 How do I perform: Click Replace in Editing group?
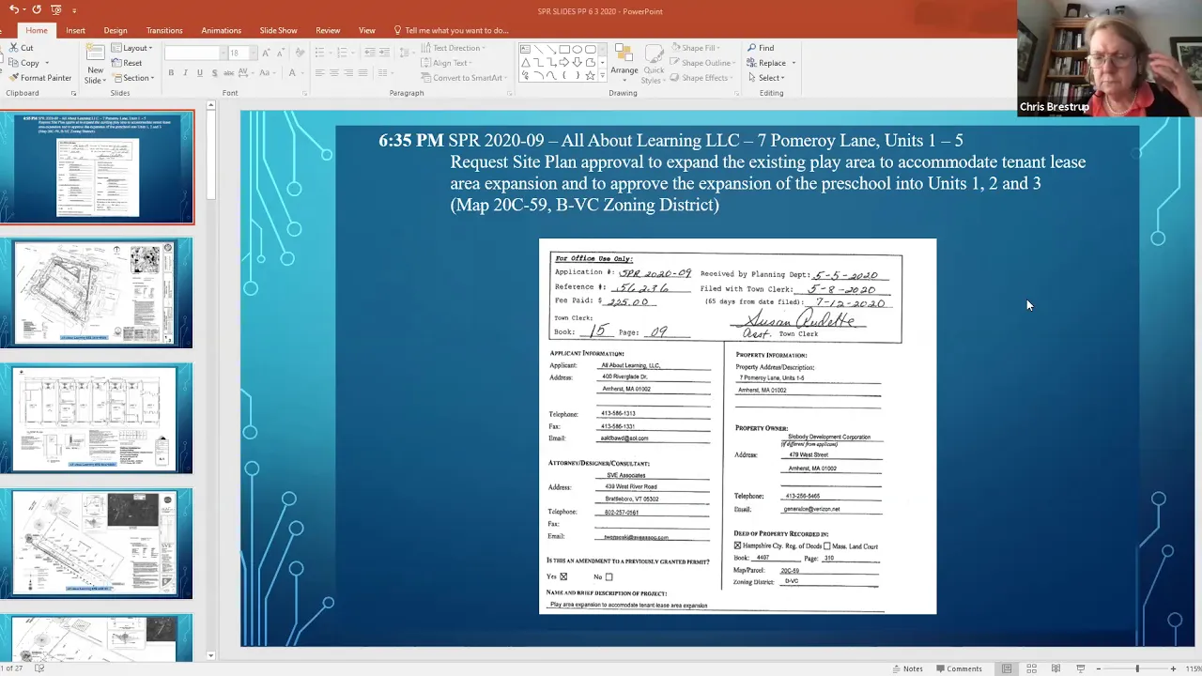(766, 63)
